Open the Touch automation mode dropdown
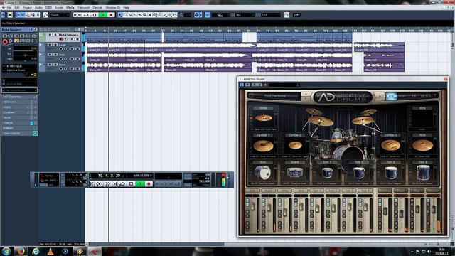This screenshot has height=256, width=455. (x=60, y=15)
